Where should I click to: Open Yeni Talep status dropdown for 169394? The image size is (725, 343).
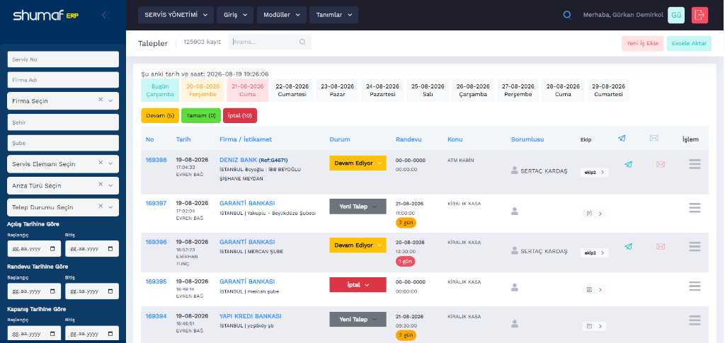pos(358,320)
